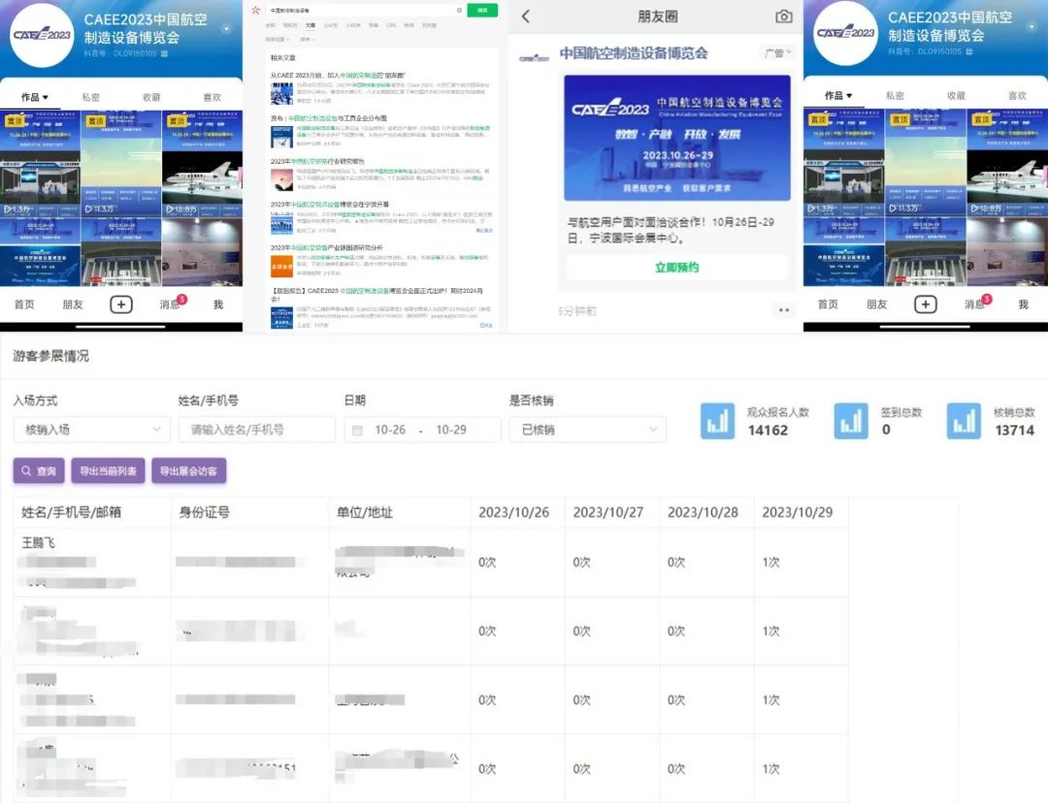Screen dimensions: 1048x803
Task: Tap the CAEE2023 avatar in right Douyin profile
Action: [845, 33]
